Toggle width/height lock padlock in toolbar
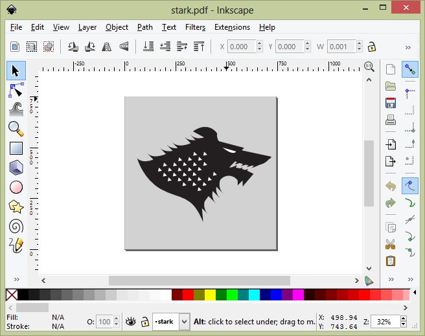This screenshot has width=425, height=336. point(372,47)
